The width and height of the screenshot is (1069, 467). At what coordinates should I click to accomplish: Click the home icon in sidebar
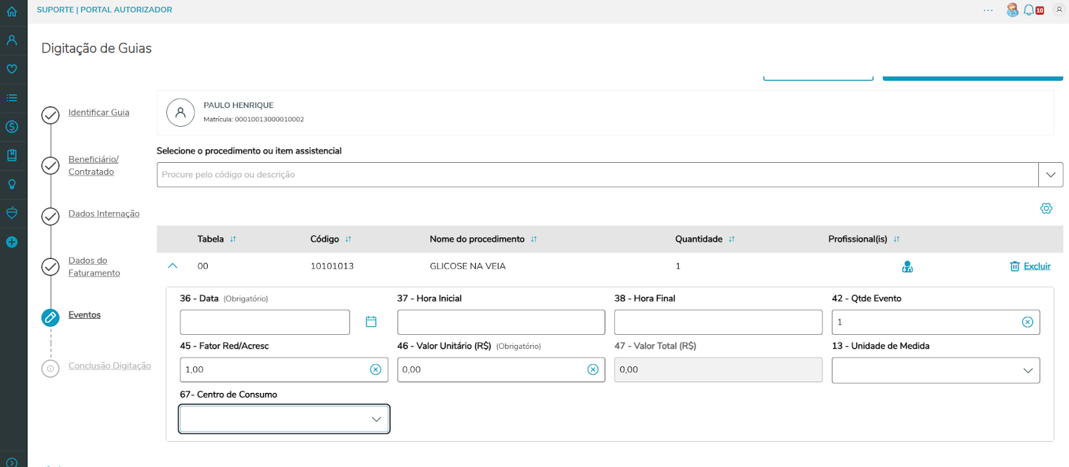[x=12, y=11]
